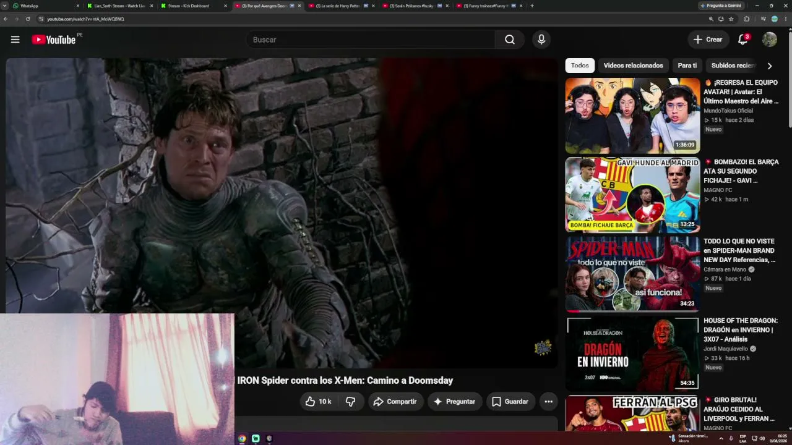Viewport: 792px width, 445px height.
Task: Open the ESP language indicator
Action: tap(743, 439)
